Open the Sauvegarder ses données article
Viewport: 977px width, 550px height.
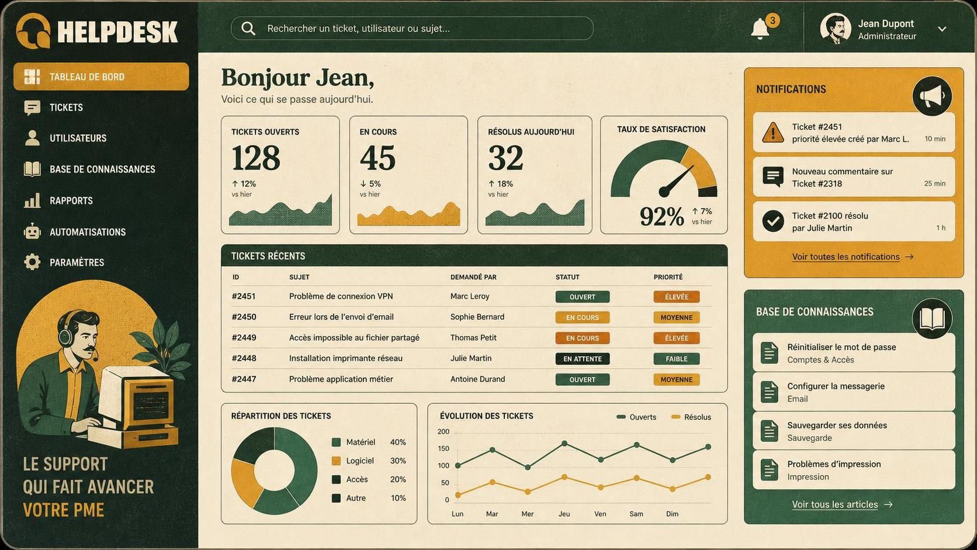854,431
